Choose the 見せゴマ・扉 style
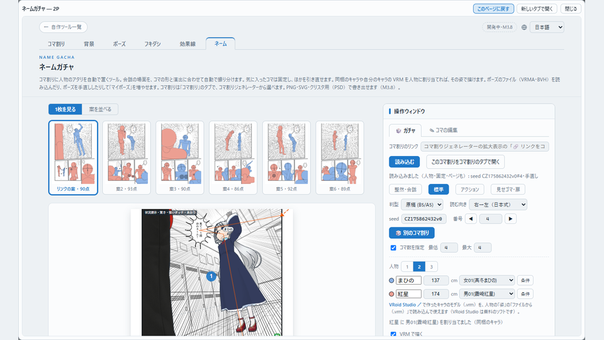The width and height of the screenshot is (604, 340). tap(508, 190)
